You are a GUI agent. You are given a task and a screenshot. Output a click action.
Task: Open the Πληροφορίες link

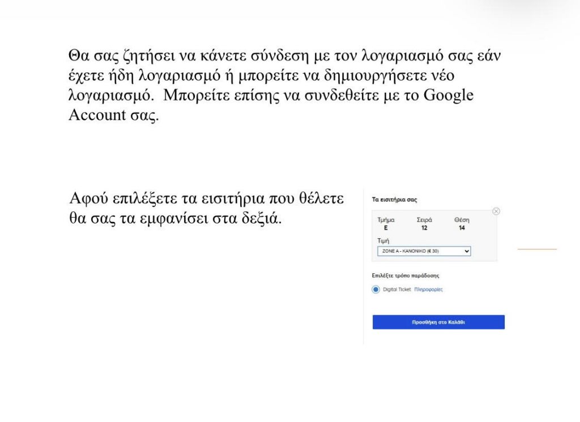tap(428, 289)
